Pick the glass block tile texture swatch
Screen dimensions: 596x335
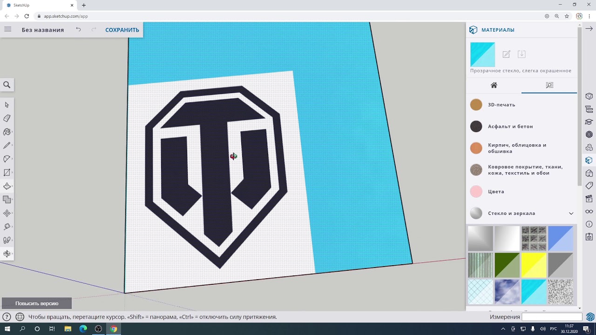pos(534,238)
